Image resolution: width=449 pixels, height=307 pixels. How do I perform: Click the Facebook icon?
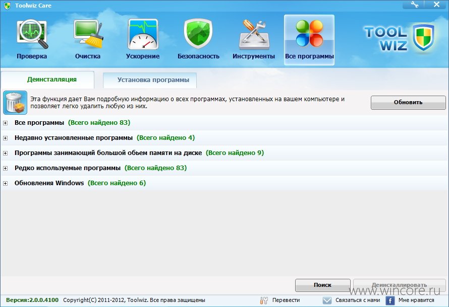pyautogui.click(x=390, y=300)
